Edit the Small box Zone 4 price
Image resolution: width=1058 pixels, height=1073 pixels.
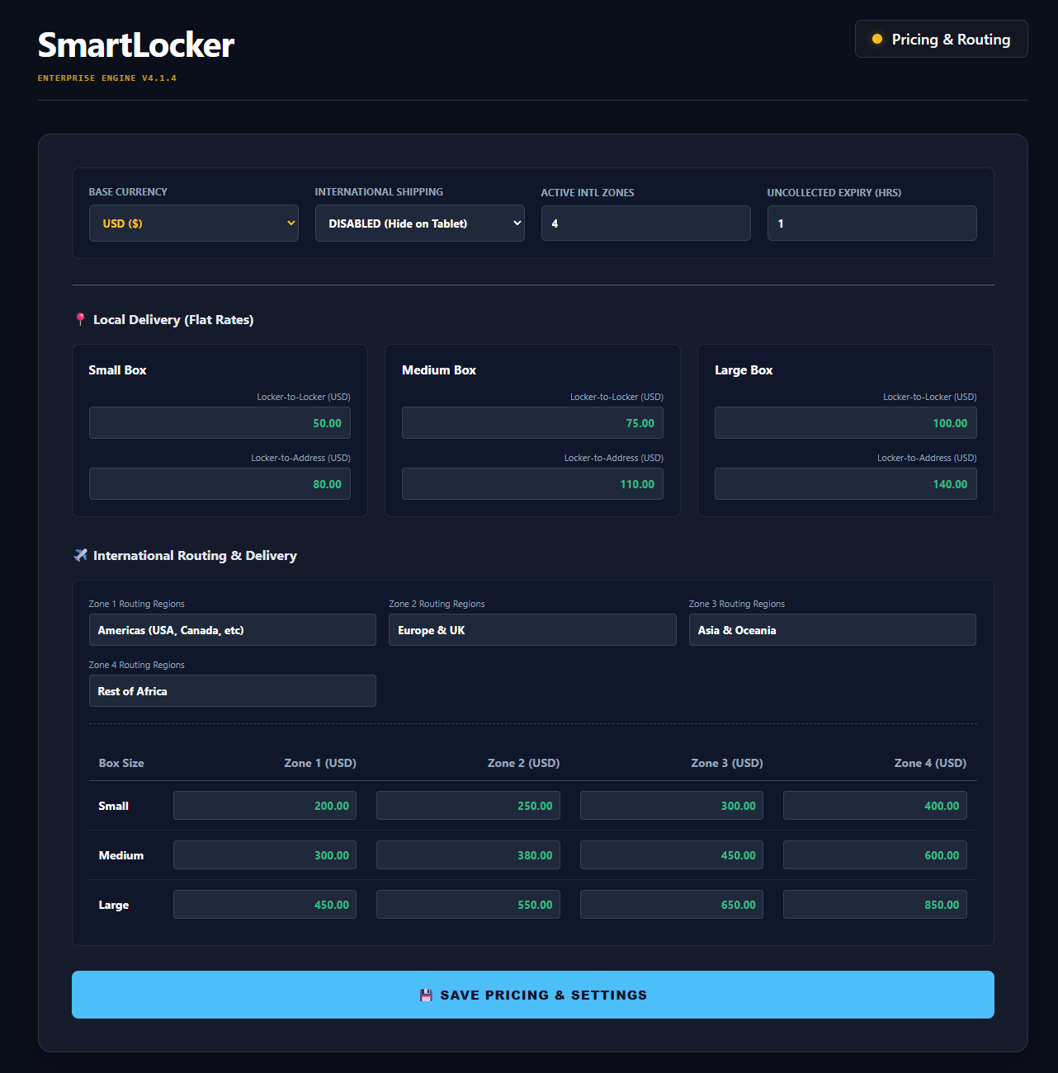click(875, 806)
